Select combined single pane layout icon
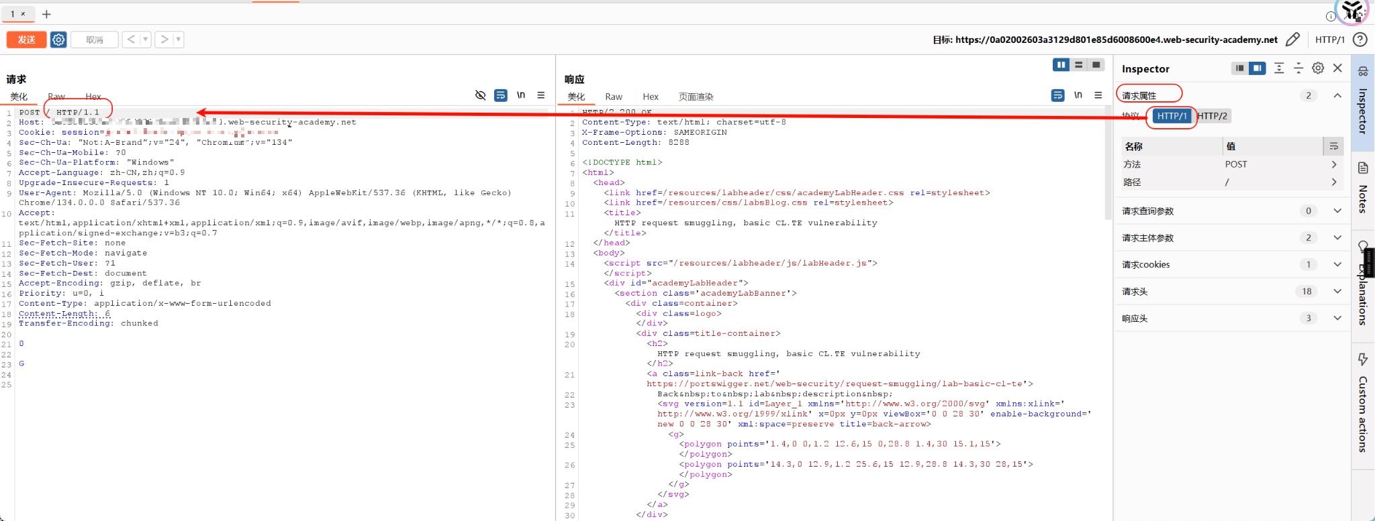This screenshot has width=1375, height=521. point(1096,64)
